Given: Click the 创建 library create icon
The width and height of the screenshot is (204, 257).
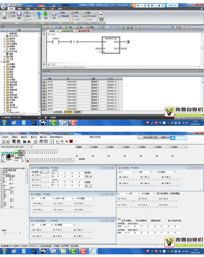Looking at the screenshot, I should coord(84,13).
